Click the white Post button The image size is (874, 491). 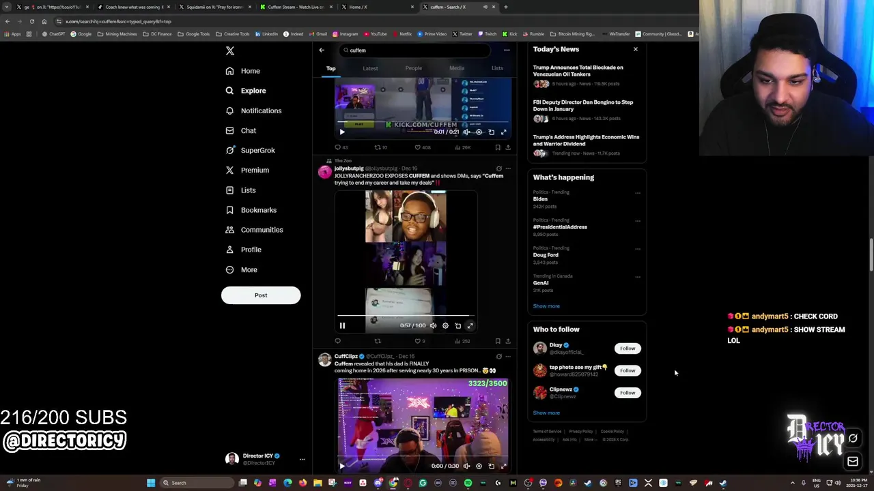pyautogui.click(x=261, y=295)
